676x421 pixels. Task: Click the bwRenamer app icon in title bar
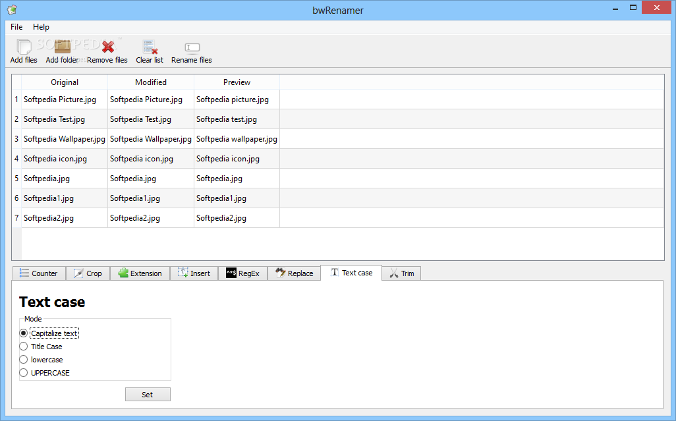click(12, 9)
